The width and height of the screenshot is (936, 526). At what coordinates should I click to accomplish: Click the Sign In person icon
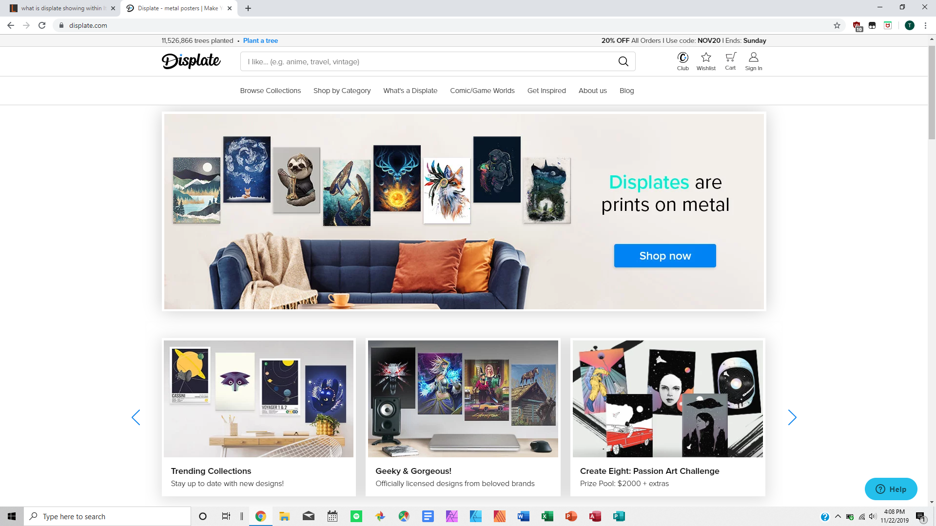tap(753, 57)
